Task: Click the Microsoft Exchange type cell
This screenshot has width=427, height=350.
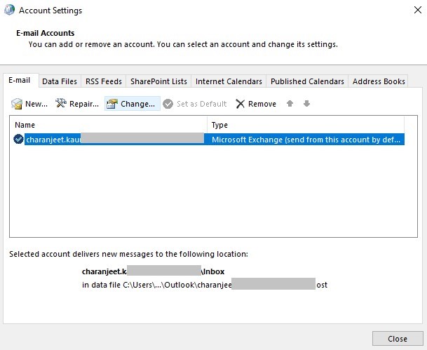Action: click(306, 140)
